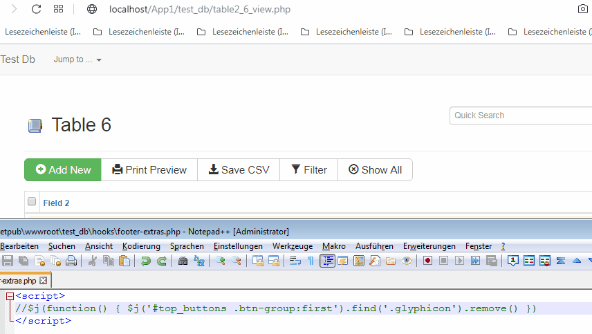Viewport: 592px width, 334px height.
Task: Click the Filter button
Action: (309, 170)
